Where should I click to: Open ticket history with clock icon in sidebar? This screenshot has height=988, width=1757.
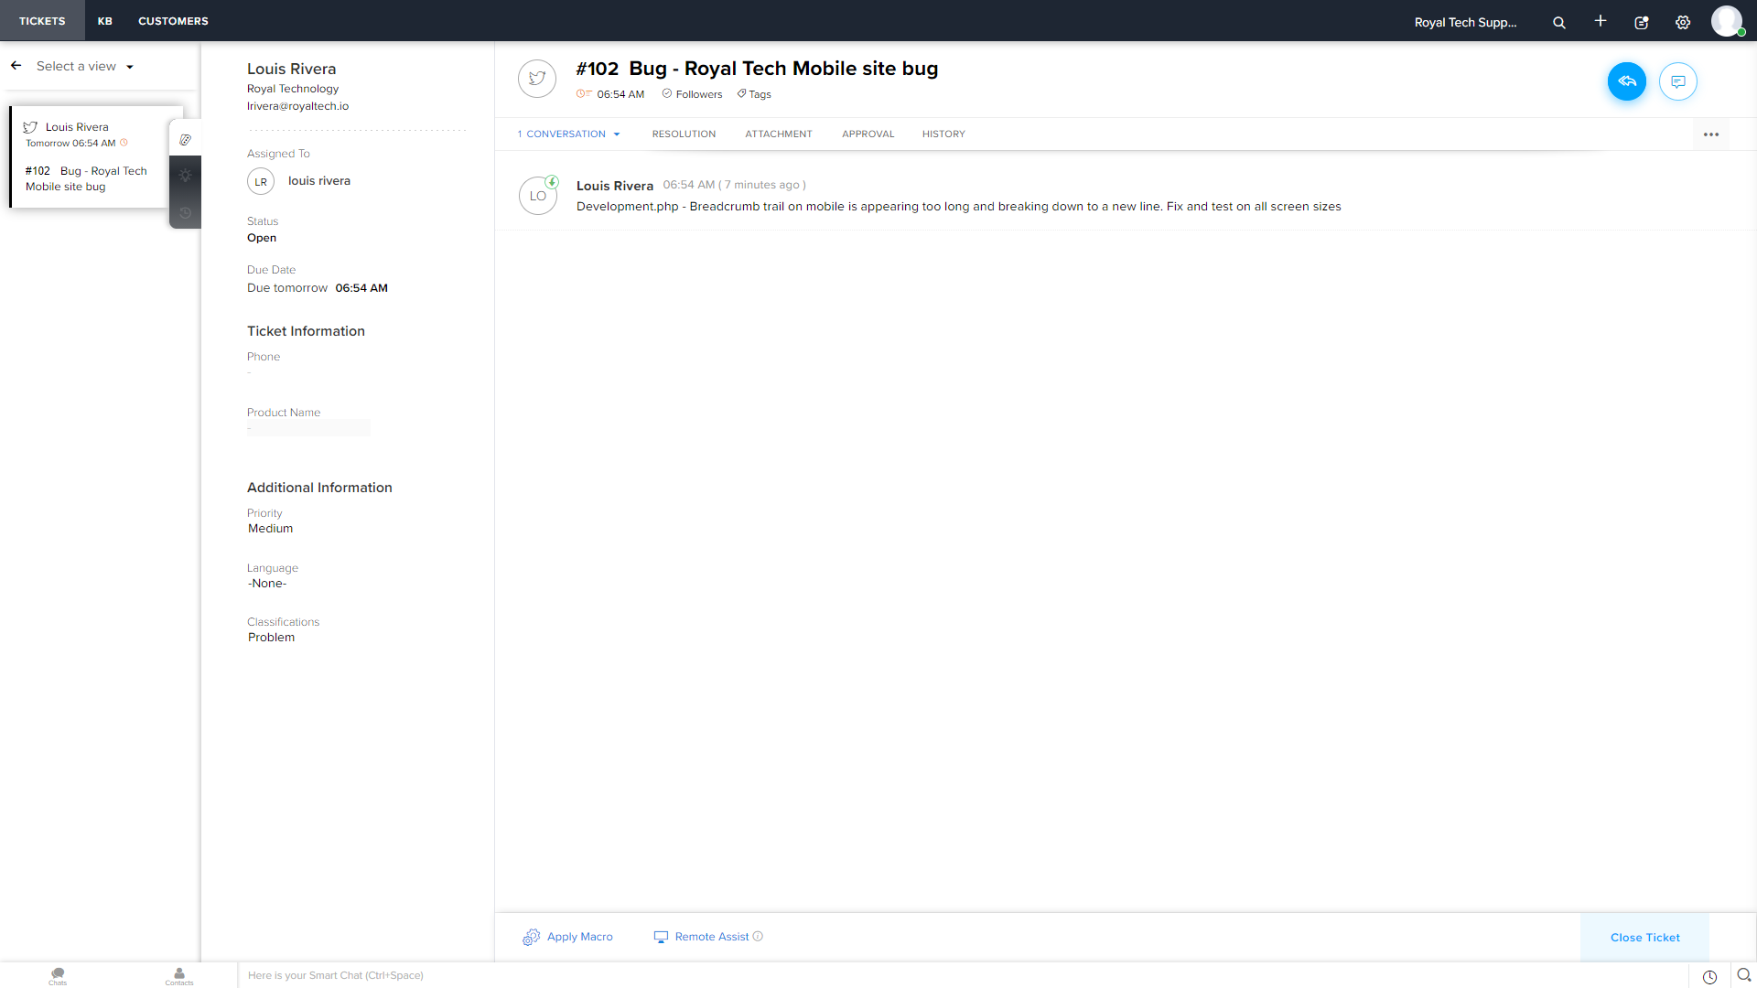click(185, 212)
